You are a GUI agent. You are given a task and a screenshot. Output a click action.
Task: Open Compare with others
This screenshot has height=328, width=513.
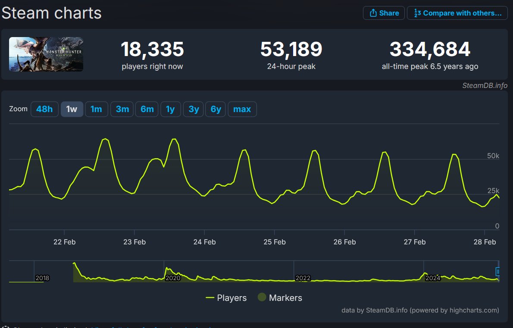(457, 13)
